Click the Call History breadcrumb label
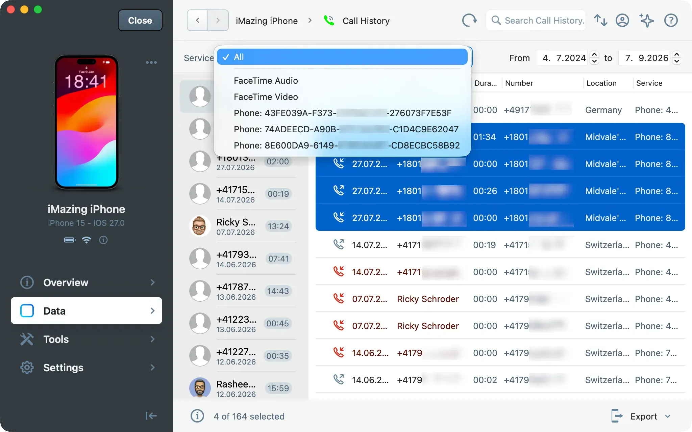The height and width of the screenshot is (432, 692). (366, 21)
